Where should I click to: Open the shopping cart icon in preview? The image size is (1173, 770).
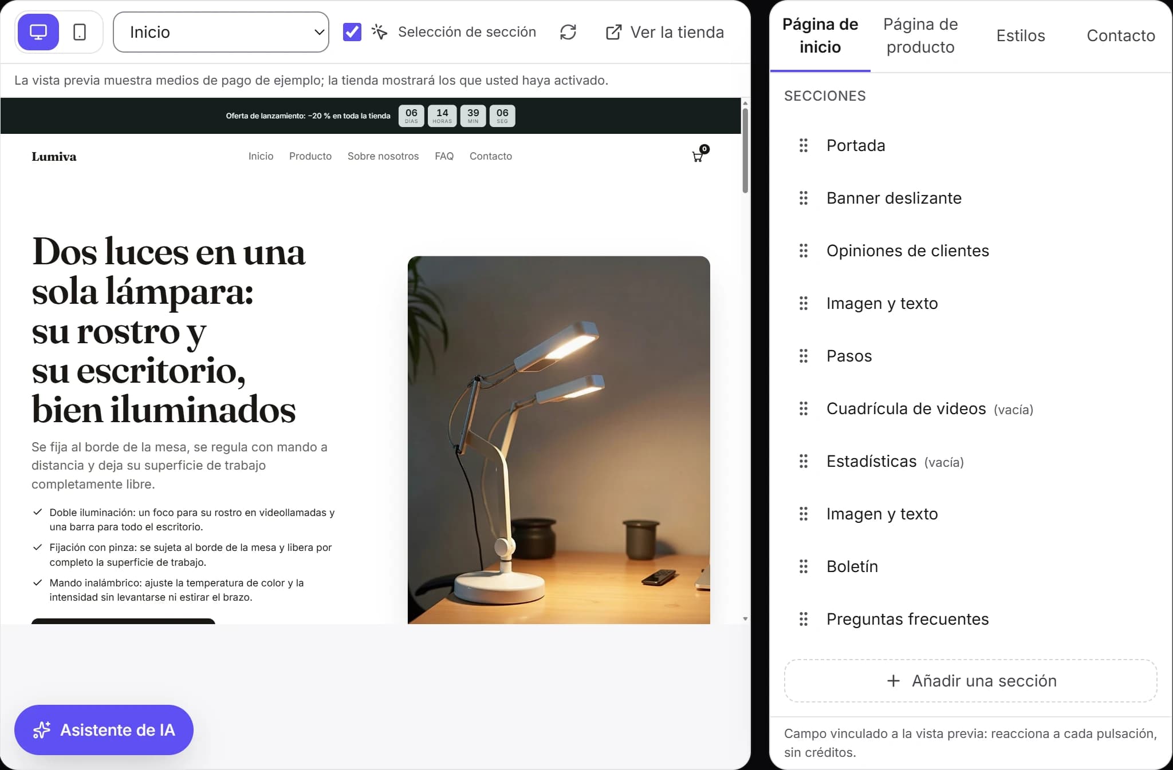click(699, 154)
